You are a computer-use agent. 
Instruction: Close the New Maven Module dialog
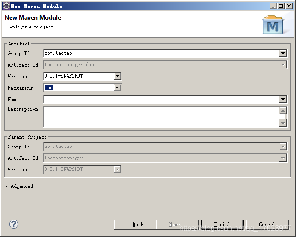289,6
